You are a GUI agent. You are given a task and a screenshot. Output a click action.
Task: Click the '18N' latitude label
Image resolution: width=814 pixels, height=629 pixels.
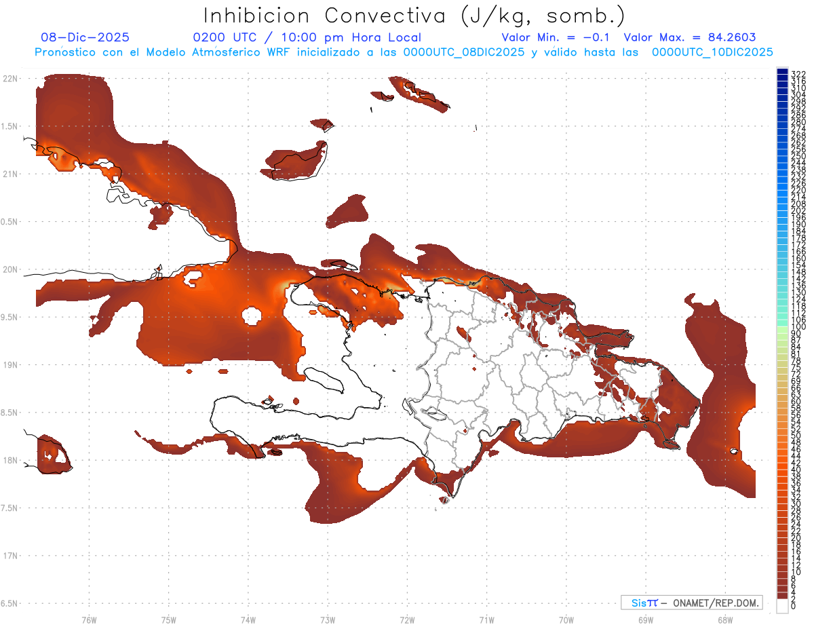pyautogui.click(x=10, y=461)
